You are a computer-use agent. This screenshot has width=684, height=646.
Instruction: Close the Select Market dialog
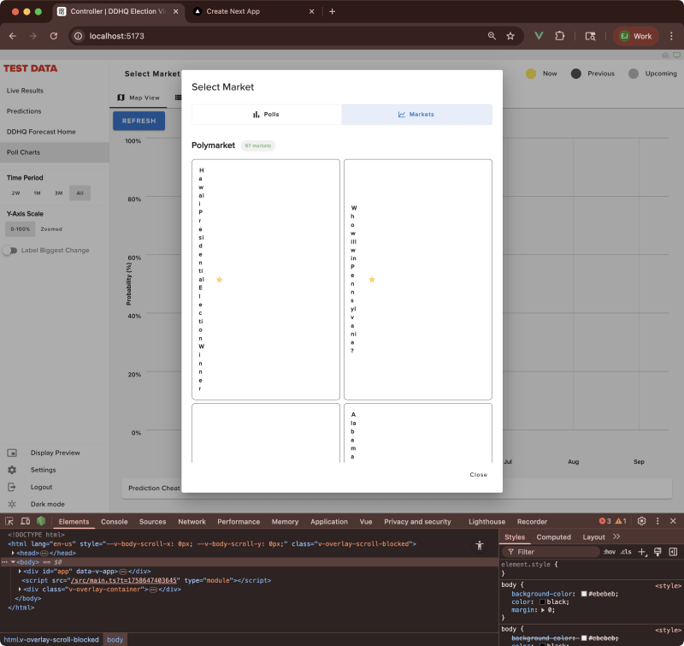point(479,474)
